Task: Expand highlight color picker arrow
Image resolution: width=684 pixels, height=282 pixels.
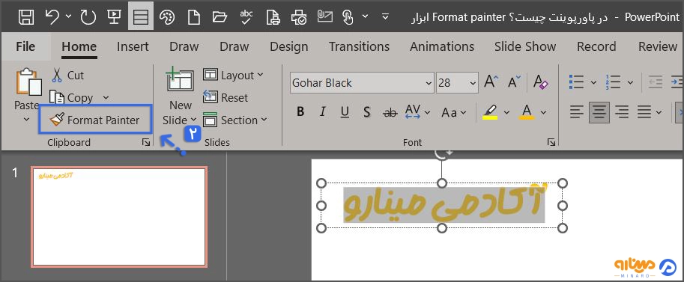Action: (506, 112)
